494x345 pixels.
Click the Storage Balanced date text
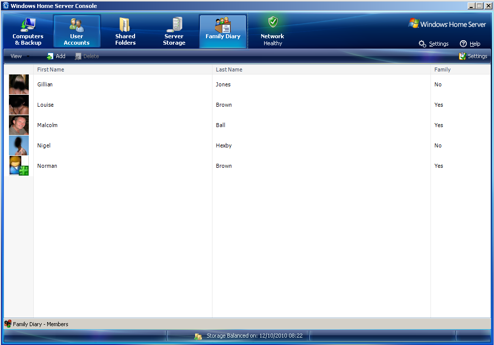pyautogui.click(x=255, y=336)
